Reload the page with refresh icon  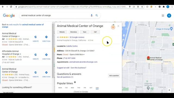pyautogui.click(x=11, y=7)
